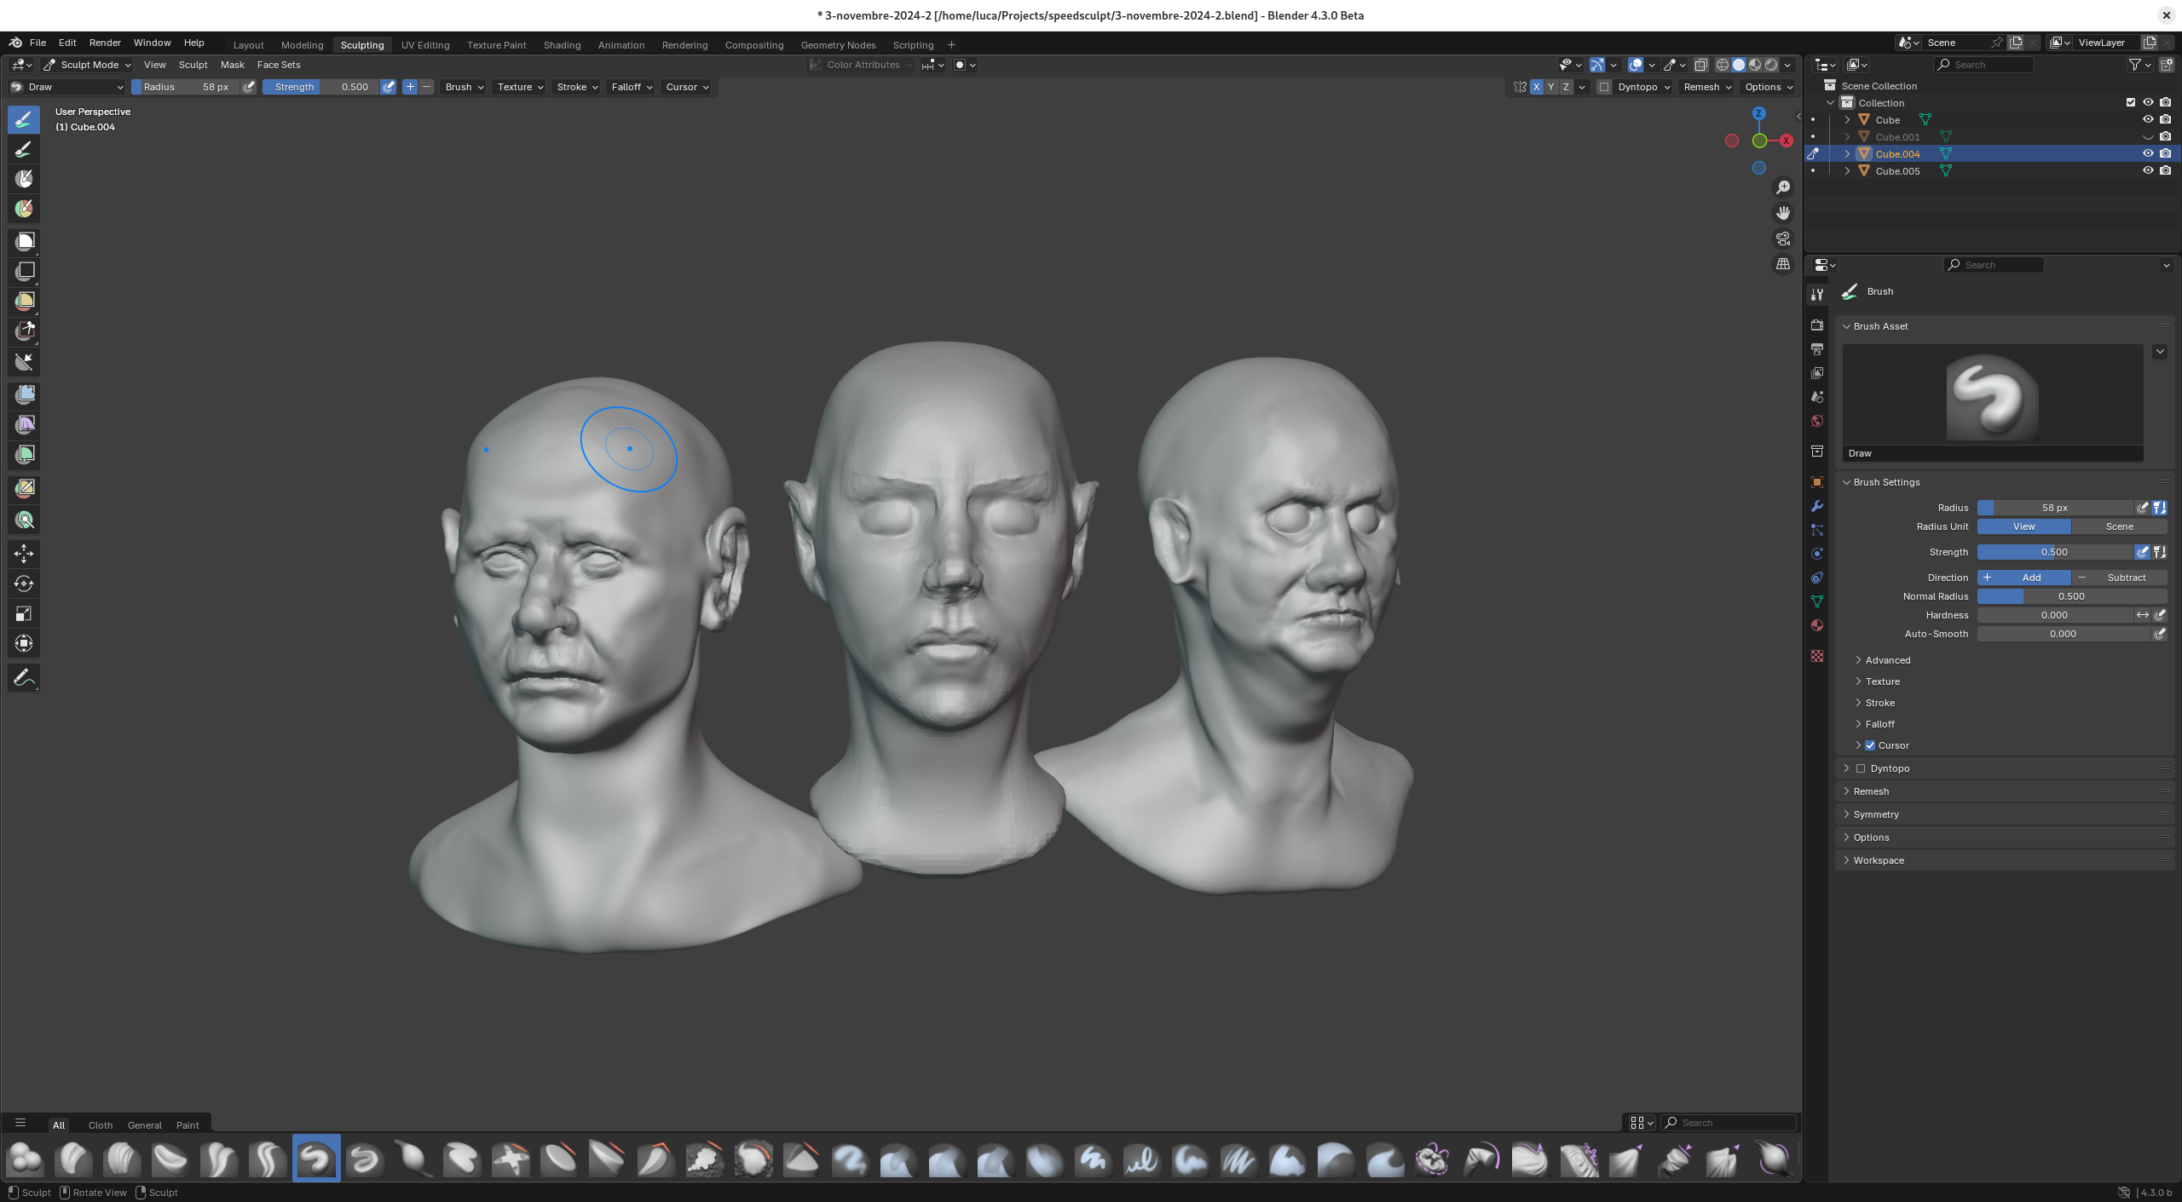Open the Material properties tab
The image size is (2182, 1202).
click(1817, 625)
